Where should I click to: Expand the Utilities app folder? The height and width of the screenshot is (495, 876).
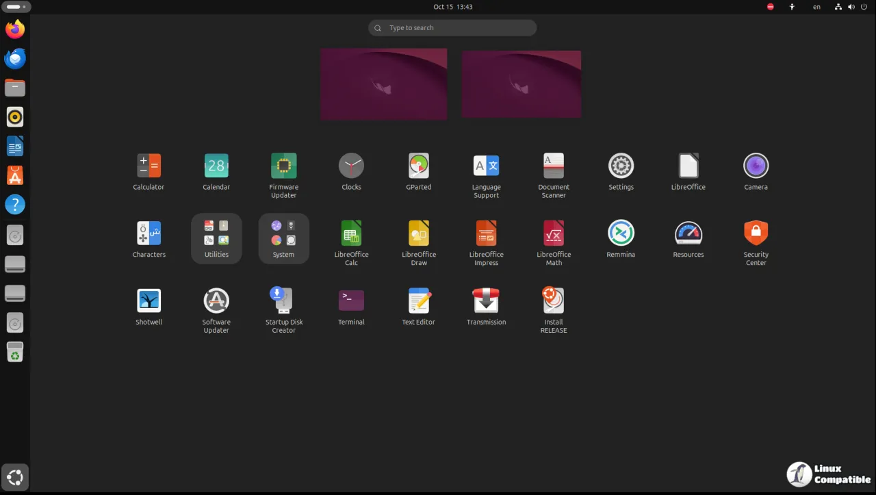pos(216,238)
